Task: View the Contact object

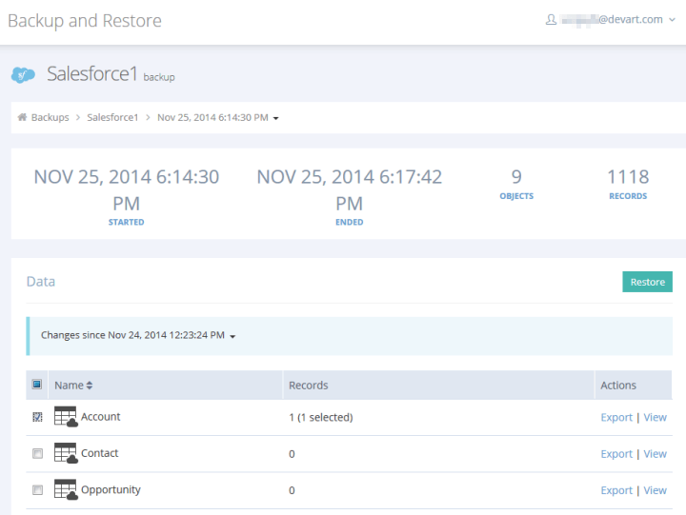Action: (655, 454)
